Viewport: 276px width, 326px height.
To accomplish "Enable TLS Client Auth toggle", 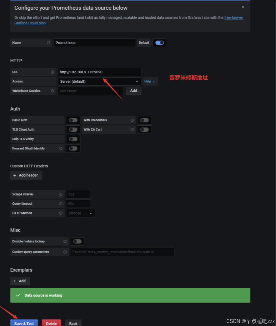I will click(x=73, y=130).
